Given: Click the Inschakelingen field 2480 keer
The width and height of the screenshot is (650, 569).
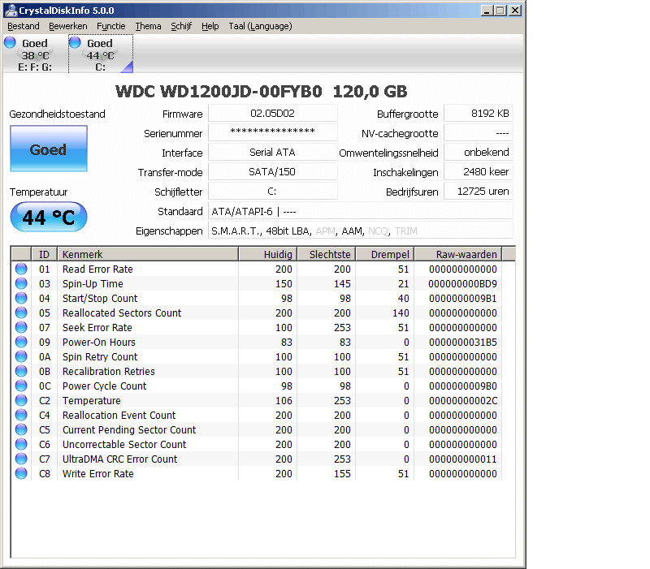Looking at the screenshot, I should pos(479,172).
